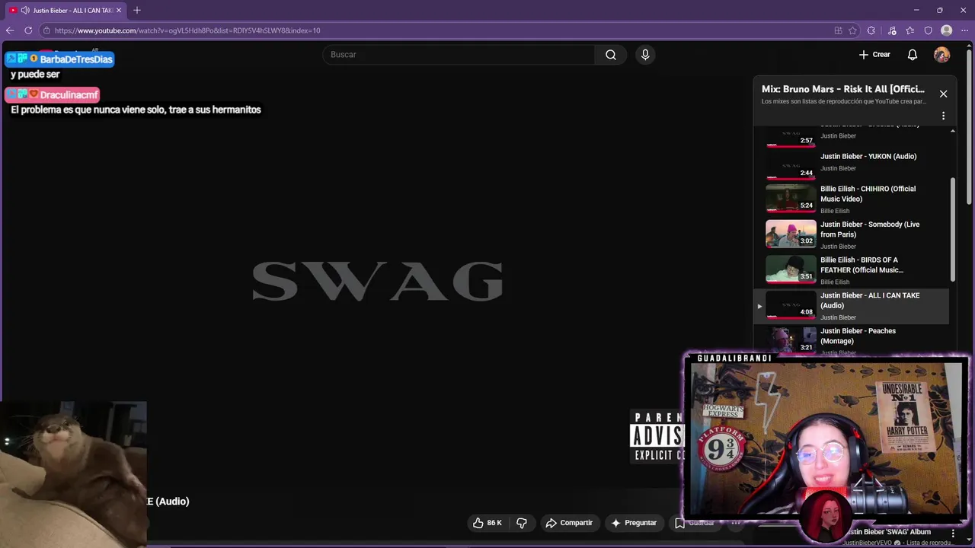Click the CHIHIRO thumbnail showing 5:24

pyautogui.click(x=791, y=198)
